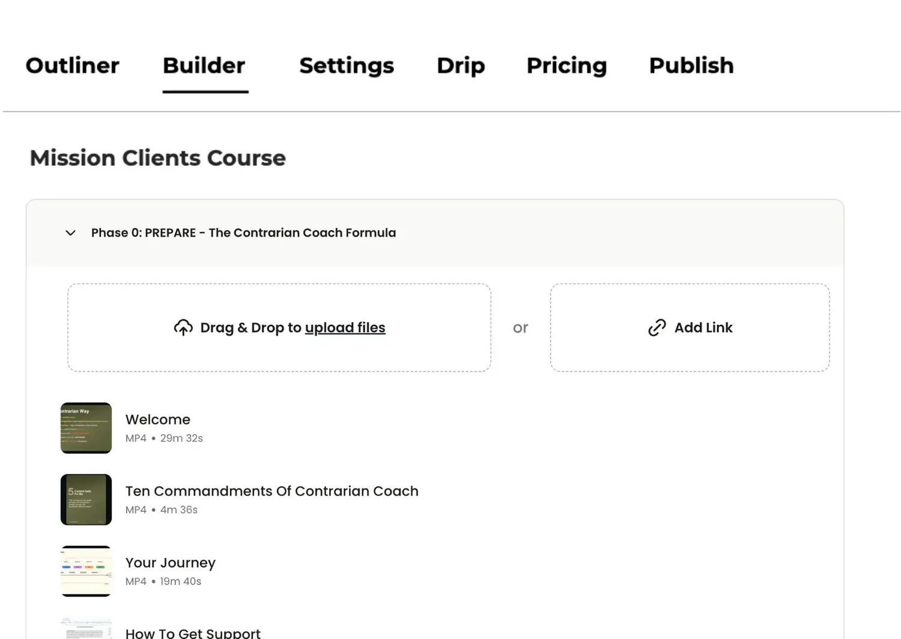Collapse the Phase 0 PREPARE section
Screen dimensions: 901x639
point(70,233)
